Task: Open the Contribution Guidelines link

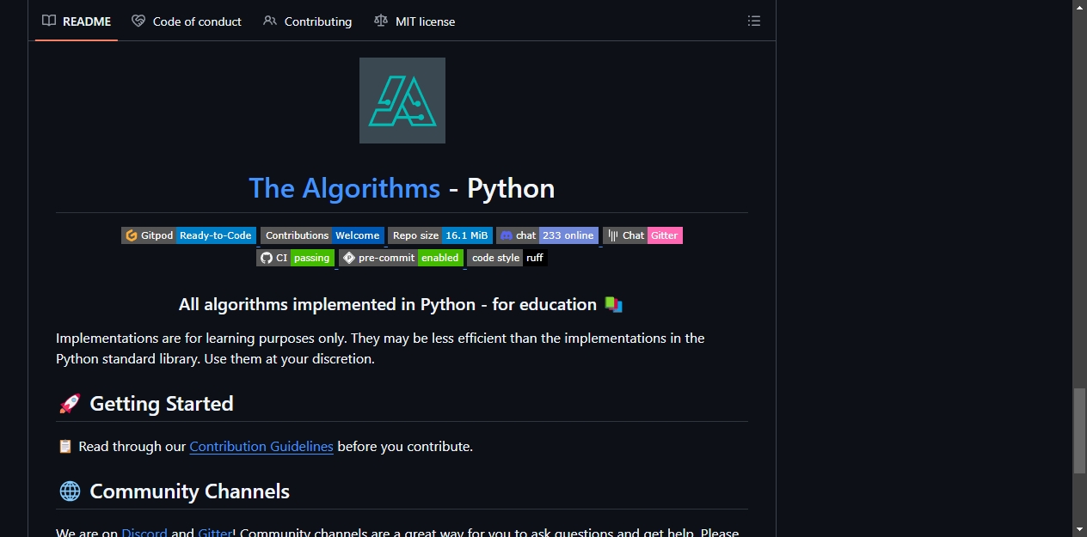Action: click(x=261, y=447)
